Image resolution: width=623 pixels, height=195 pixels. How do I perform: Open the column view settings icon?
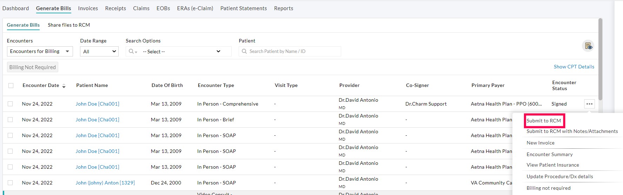click(x=588, y=46)
